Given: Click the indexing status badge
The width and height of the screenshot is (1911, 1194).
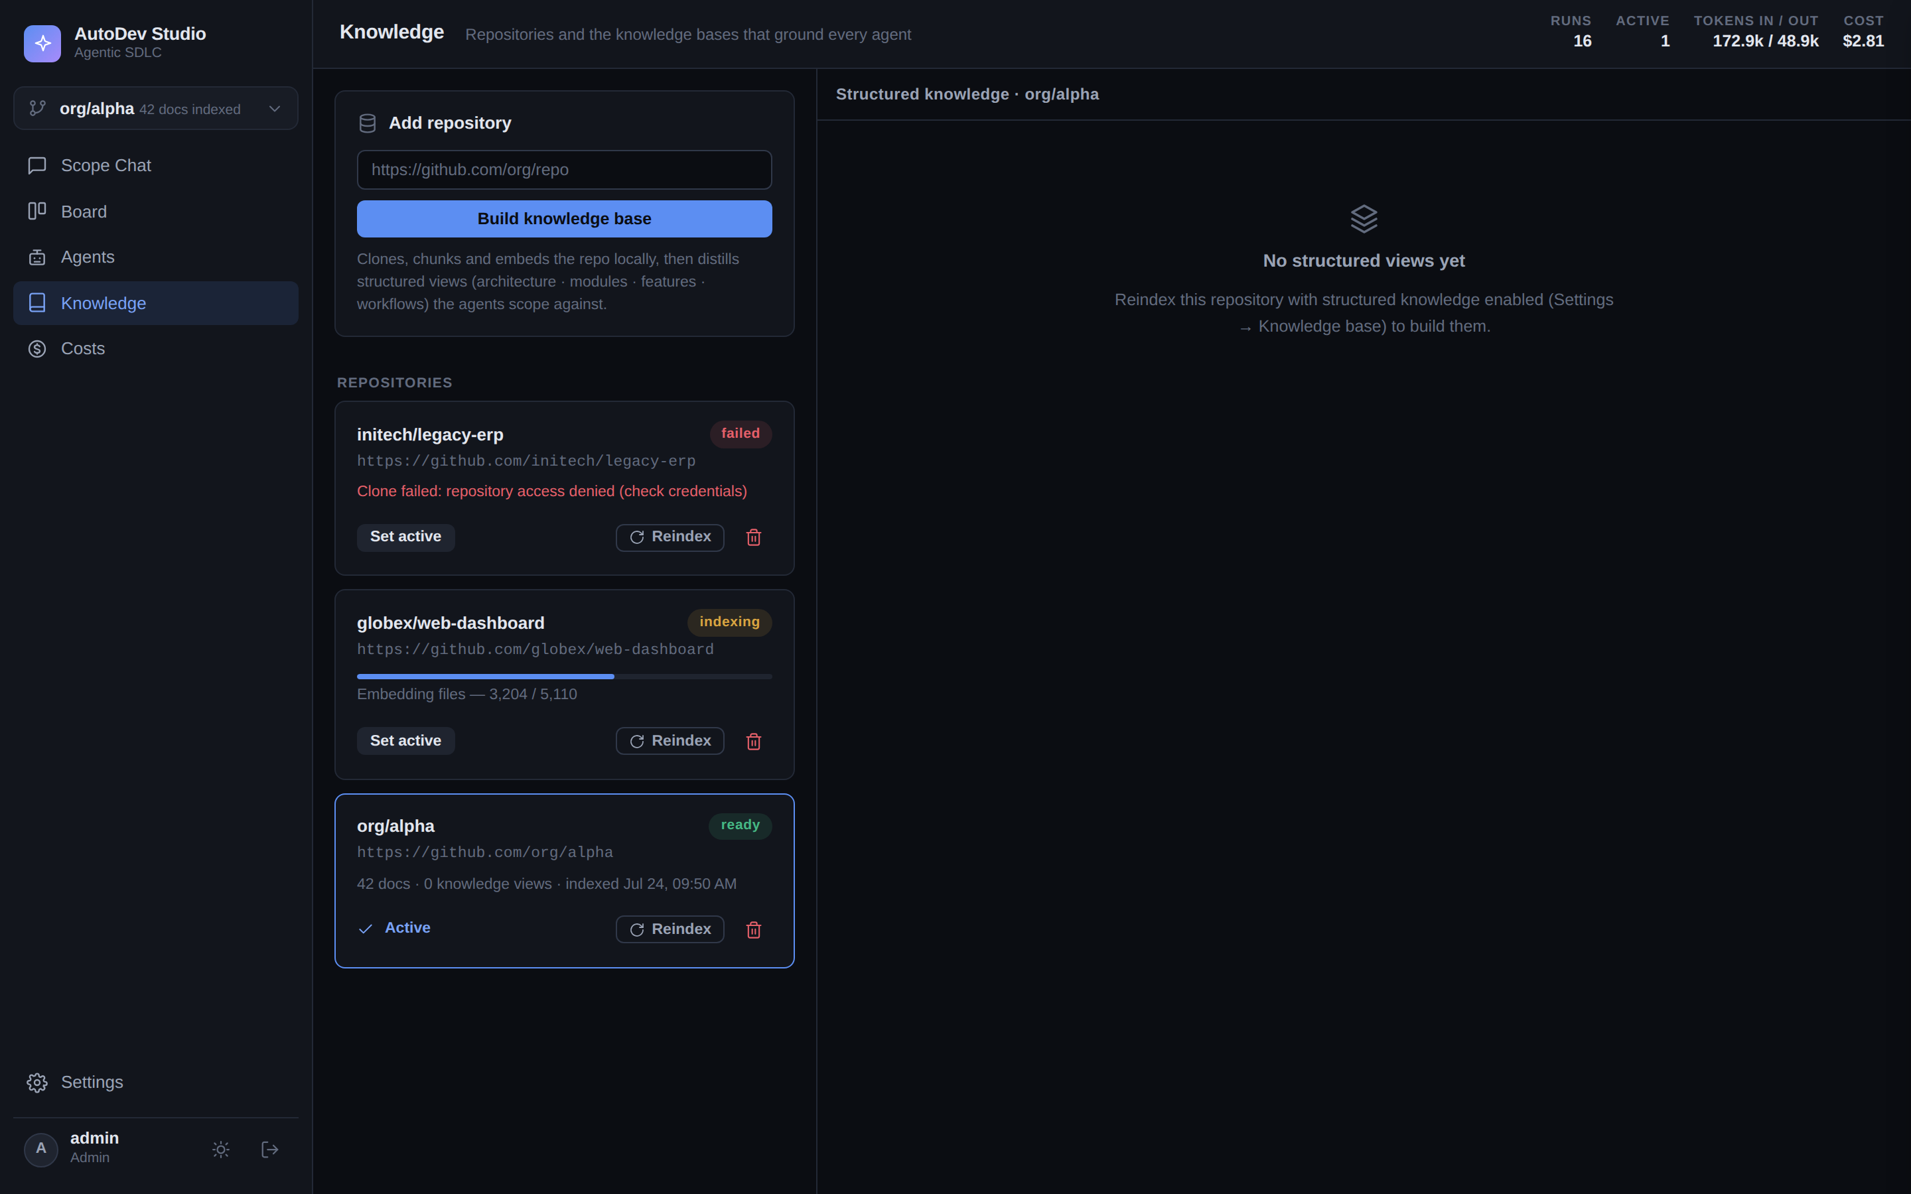Looking at the screenshot, I should [x=729, y=622].
